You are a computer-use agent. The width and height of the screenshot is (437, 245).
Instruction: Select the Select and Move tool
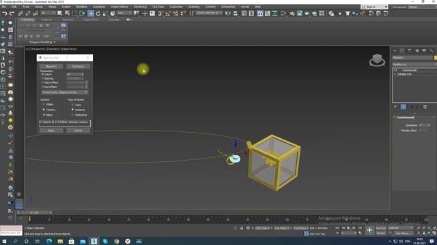[x=91, y=14]
